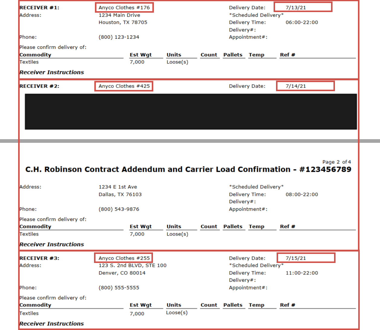This screenshot has width=380, height=330.
Task: Select address 123 S. 2nd BLVD, STE 100
Action: (x=132, y=265)
